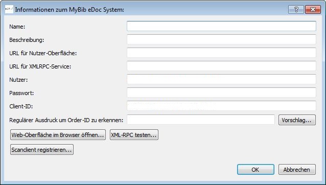Click the help question mark icon
This screenshot has width=326, height=185.
296,9
